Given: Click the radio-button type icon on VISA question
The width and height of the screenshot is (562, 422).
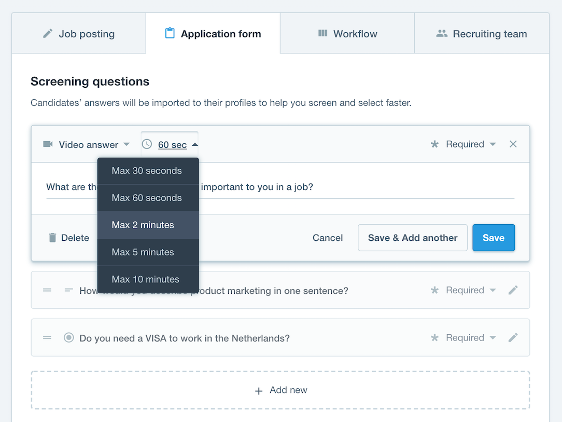Looking at the screenshot, I should click(x=68, y=338).
